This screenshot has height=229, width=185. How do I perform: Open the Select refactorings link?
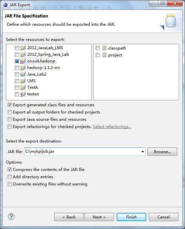[112, 127]
